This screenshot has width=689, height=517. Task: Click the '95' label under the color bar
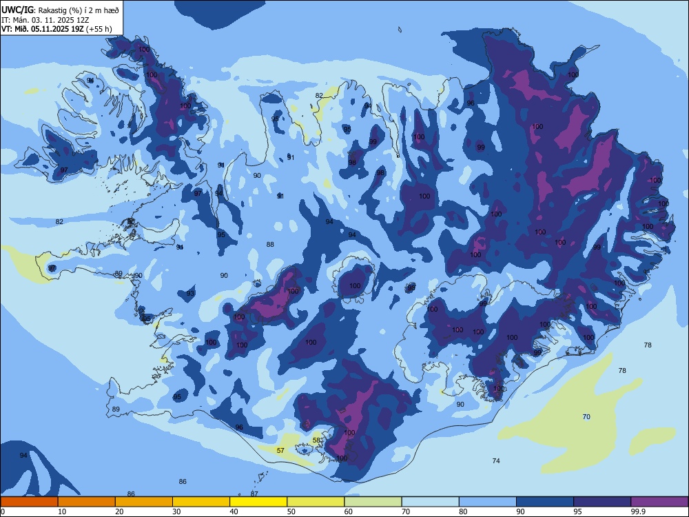tap(578, 511)
